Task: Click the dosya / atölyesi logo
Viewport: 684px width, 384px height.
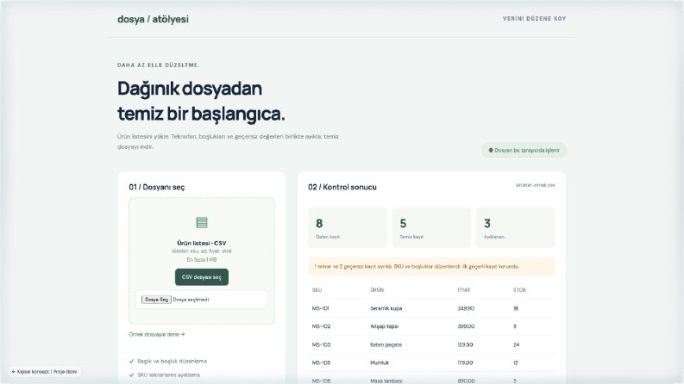Action: click(x=153, y=19)
